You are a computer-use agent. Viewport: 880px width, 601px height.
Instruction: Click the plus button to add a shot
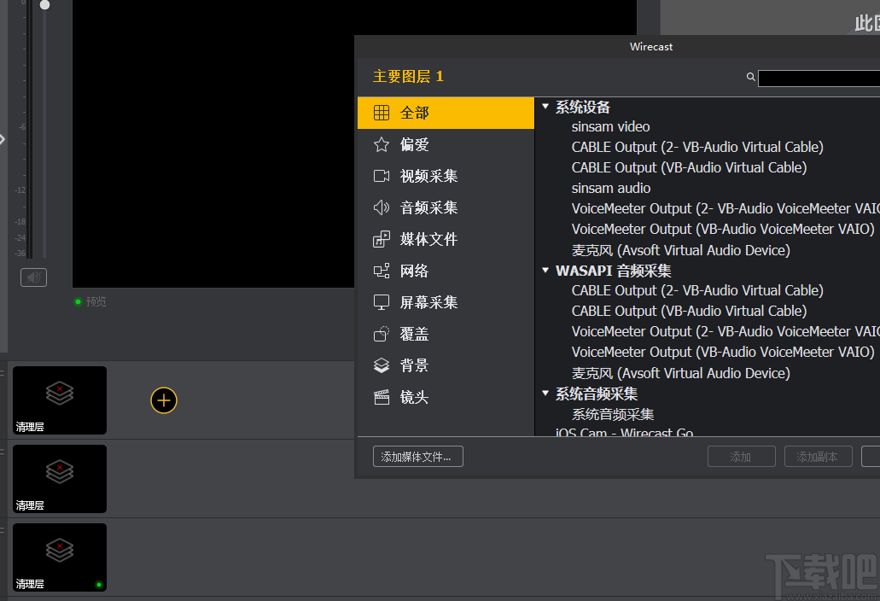163,400
